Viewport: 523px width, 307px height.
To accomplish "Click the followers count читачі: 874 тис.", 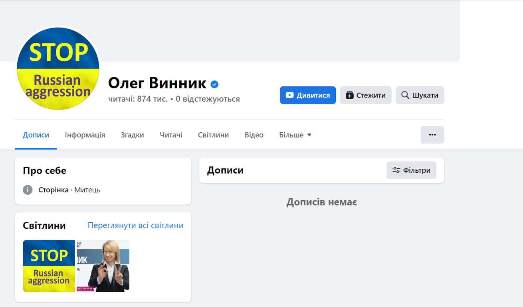I will [x=138, y=99].
